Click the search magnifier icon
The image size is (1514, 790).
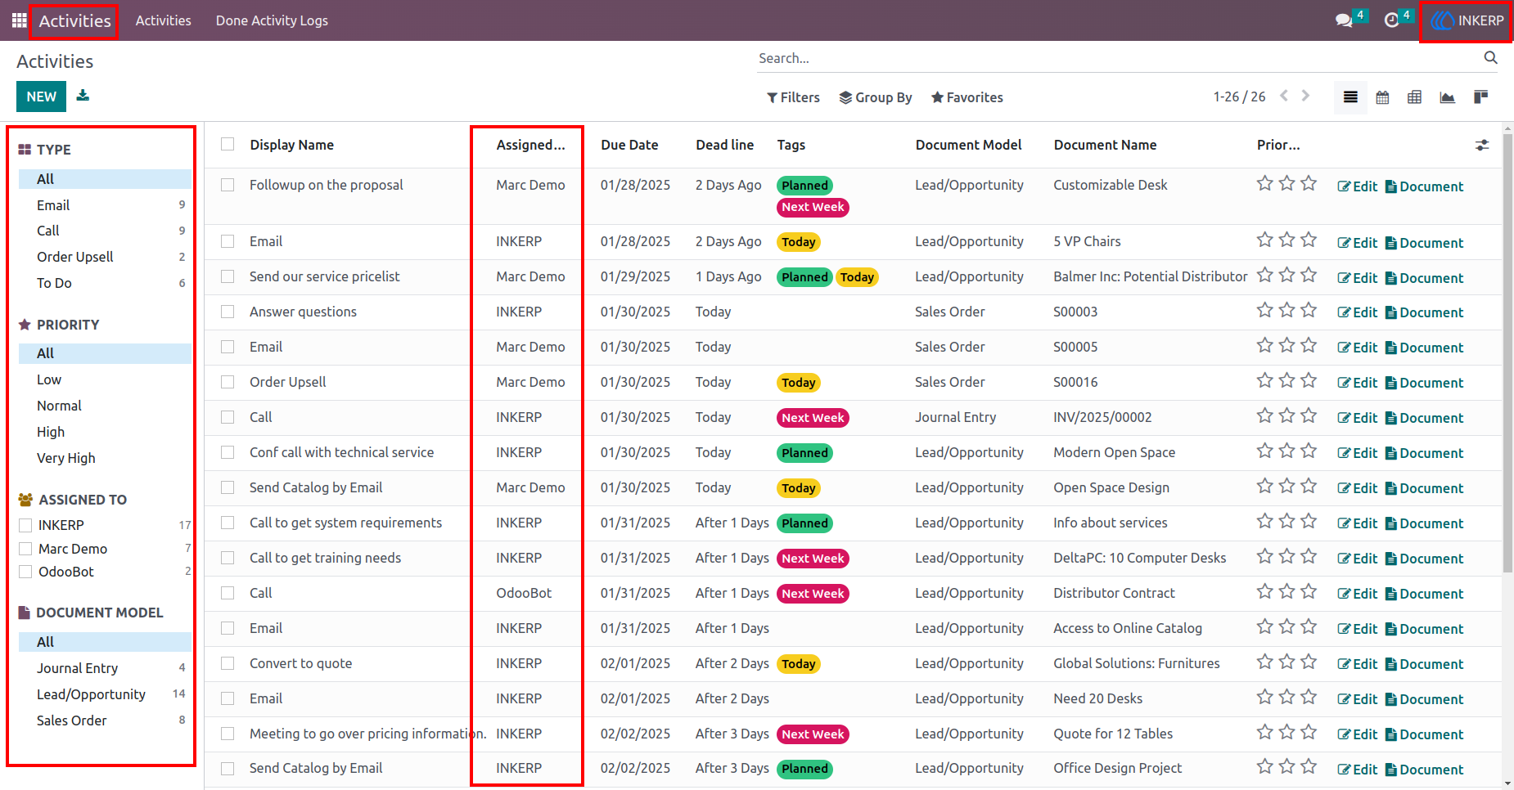[1490, 58]
